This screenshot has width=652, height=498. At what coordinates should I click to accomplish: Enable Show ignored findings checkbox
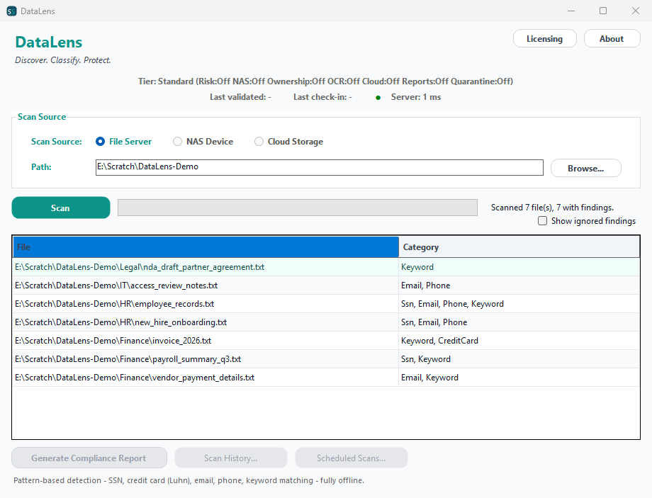586,221
